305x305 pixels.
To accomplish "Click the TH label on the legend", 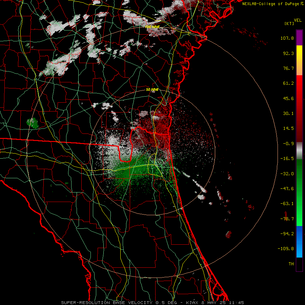I will 291,264.
